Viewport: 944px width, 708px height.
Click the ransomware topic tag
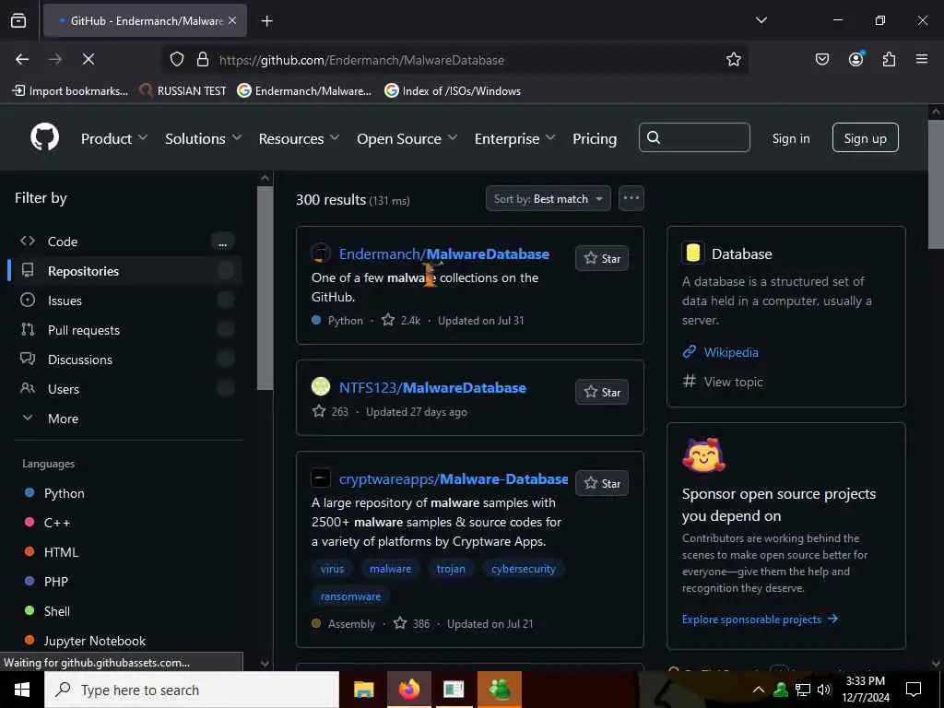coord(350,596)
